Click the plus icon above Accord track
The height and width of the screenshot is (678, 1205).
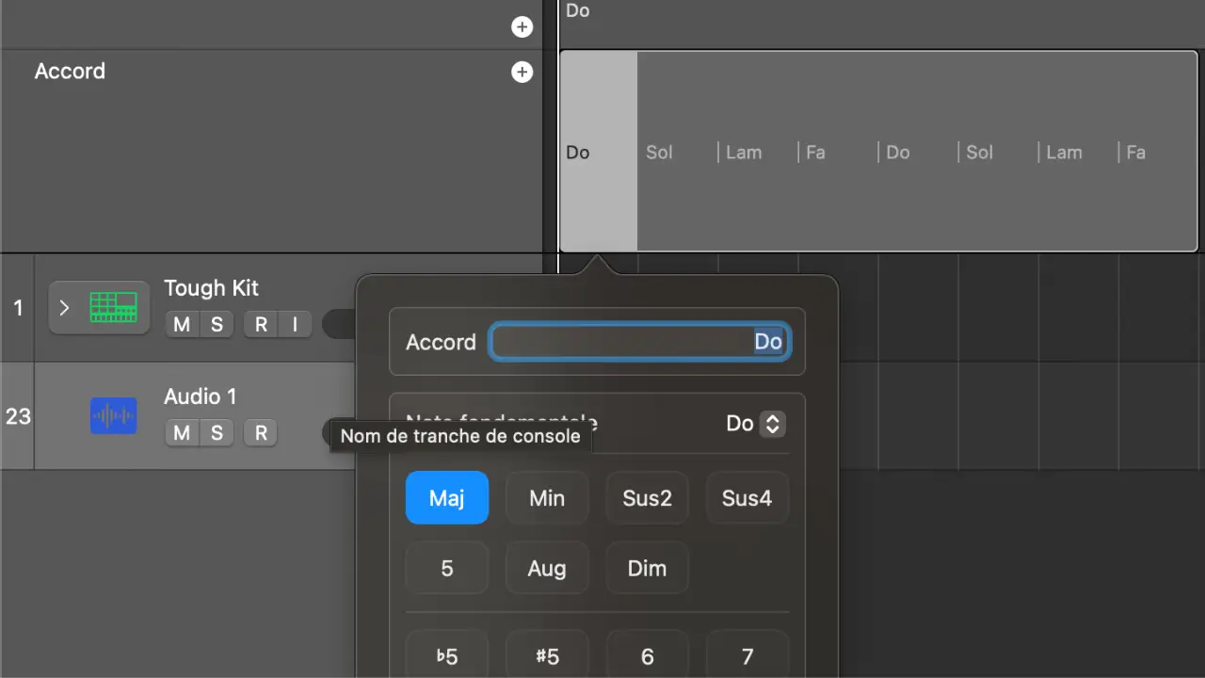(522, 27)
